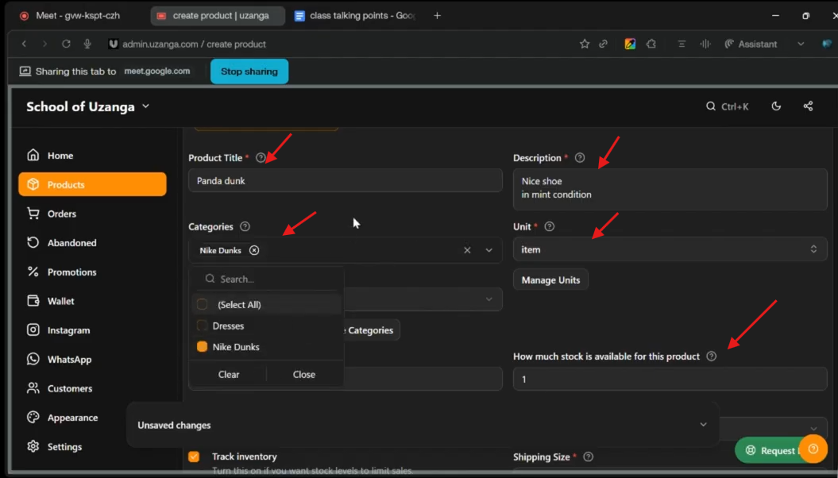Click the Settings gear icon
This screenshot has height=478, width=838.
pyautogui.click(x=33, y=446)
